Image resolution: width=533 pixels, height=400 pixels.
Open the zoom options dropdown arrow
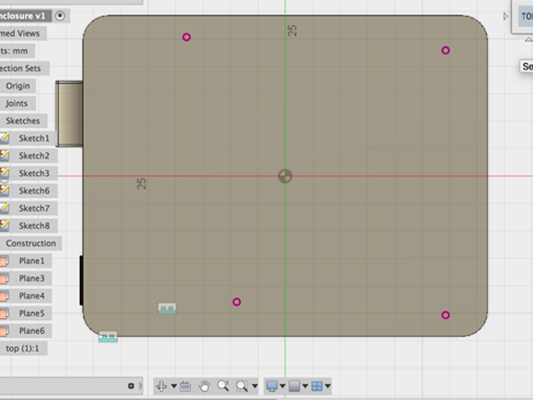pyautogui.click(x=255, y=386)
